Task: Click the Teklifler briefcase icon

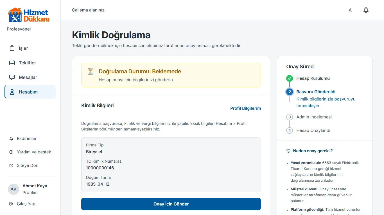Action: 12,63
